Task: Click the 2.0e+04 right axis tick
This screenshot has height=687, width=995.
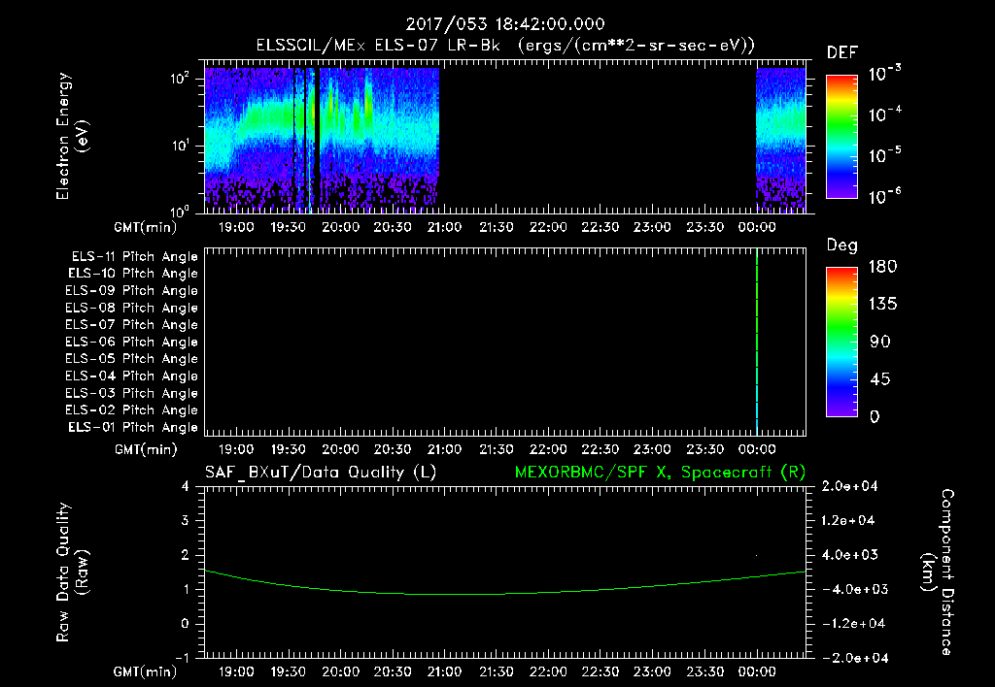Action: [x=849, y=486]
